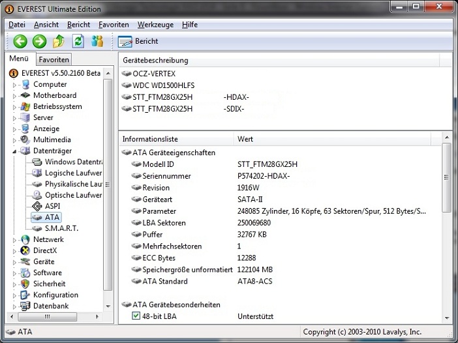
Task: Go up one level with folder-arrow icon
Action: pos(59,41)
